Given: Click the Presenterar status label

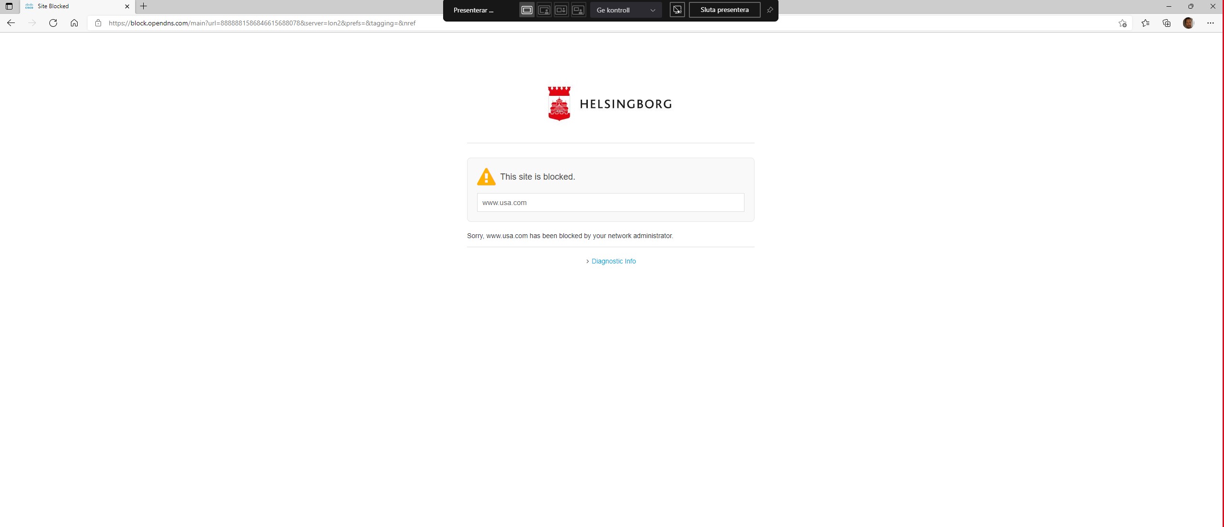Looking at the screenshot, I should [473, 10].
